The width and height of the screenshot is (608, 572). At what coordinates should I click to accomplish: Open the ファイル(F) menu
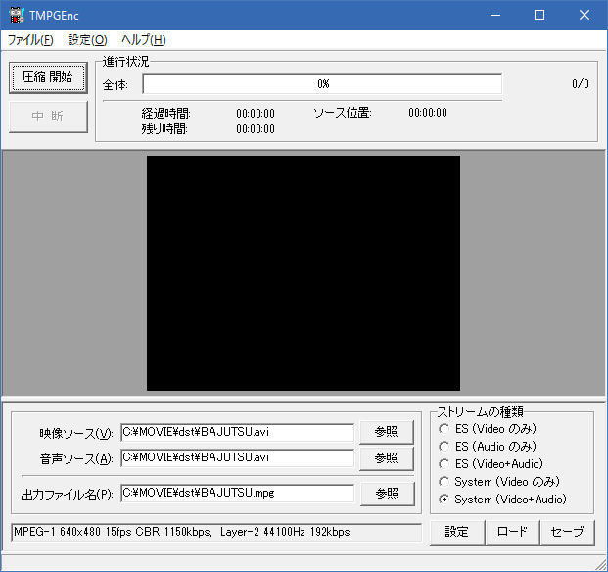point(30,40)
